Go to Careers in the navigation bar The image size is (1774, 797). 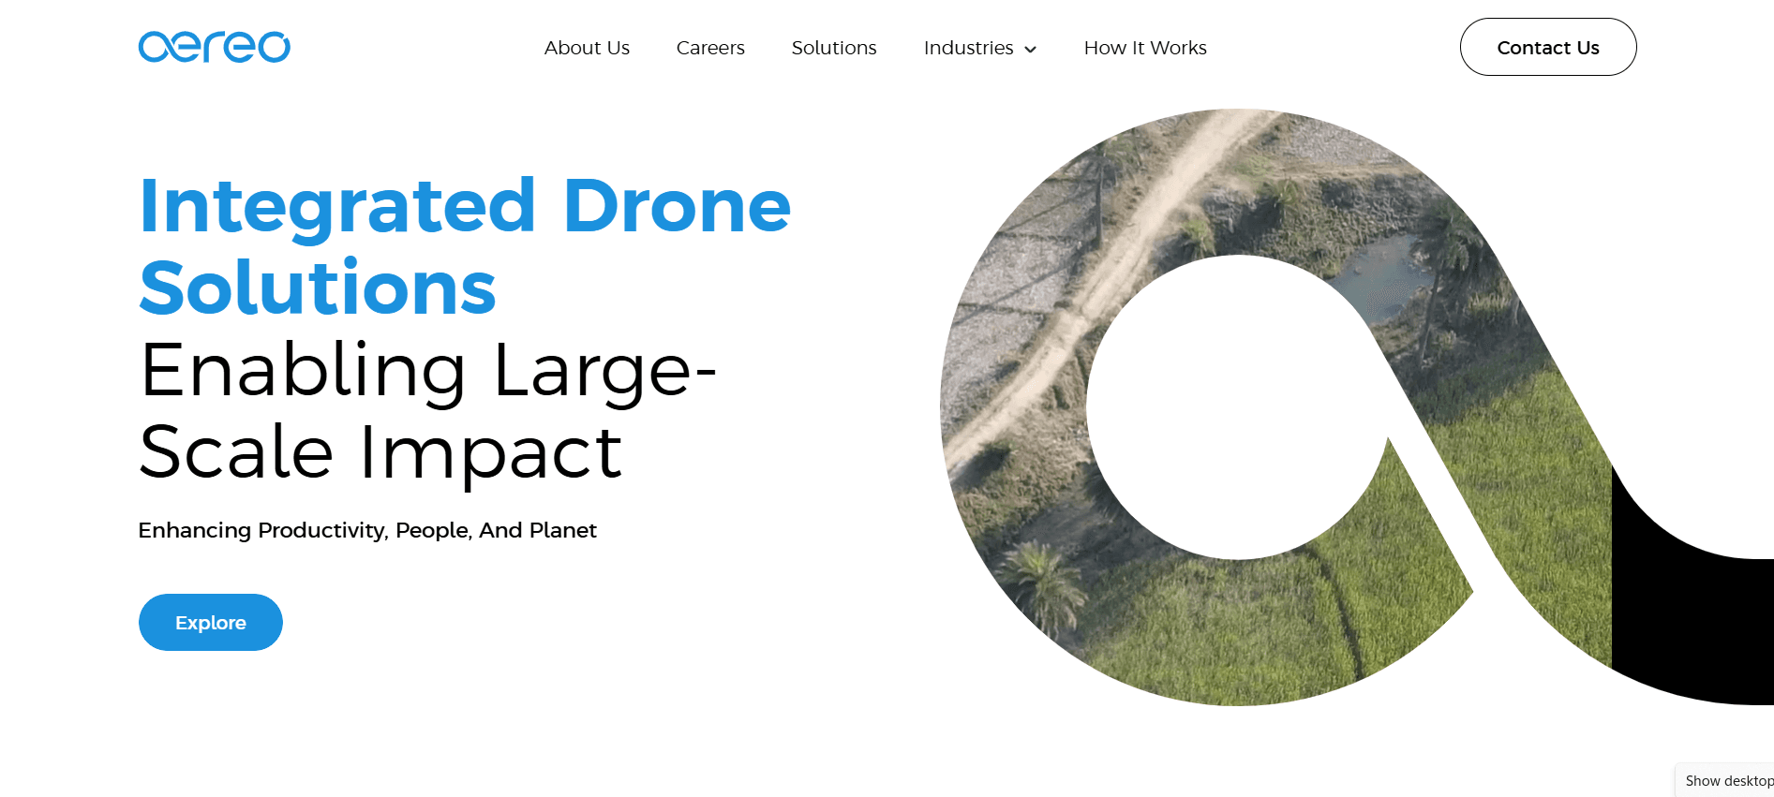point(710,48)
